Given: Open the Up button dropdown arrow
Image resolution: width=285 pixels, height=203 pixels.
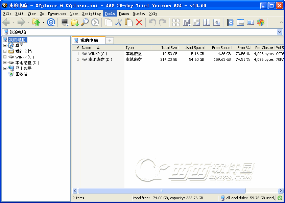Looking at the screenshot, I should [x=43, y=23].
